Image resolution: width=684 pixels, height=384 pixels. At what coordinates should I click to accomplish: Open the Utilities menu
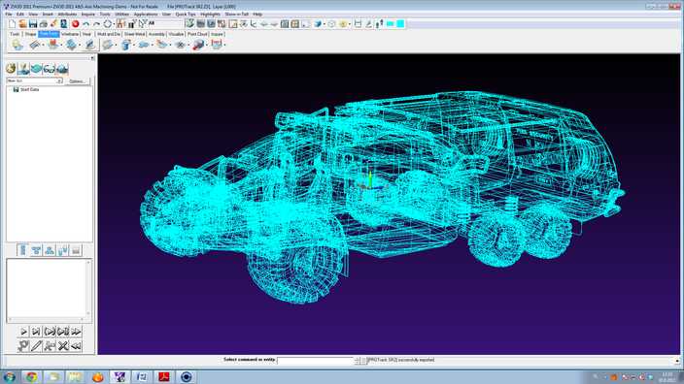click(x=122, y=15)
